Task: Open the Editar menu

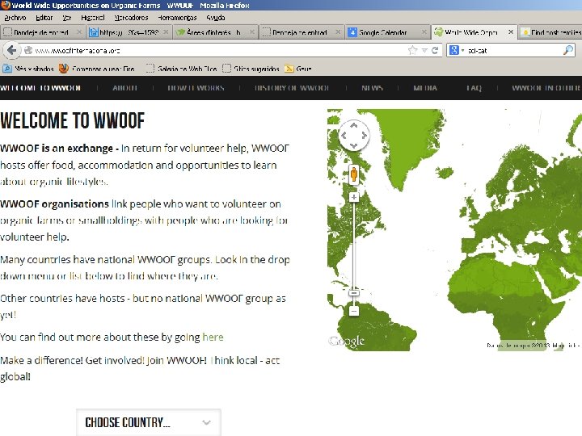Action: [44, 18]
